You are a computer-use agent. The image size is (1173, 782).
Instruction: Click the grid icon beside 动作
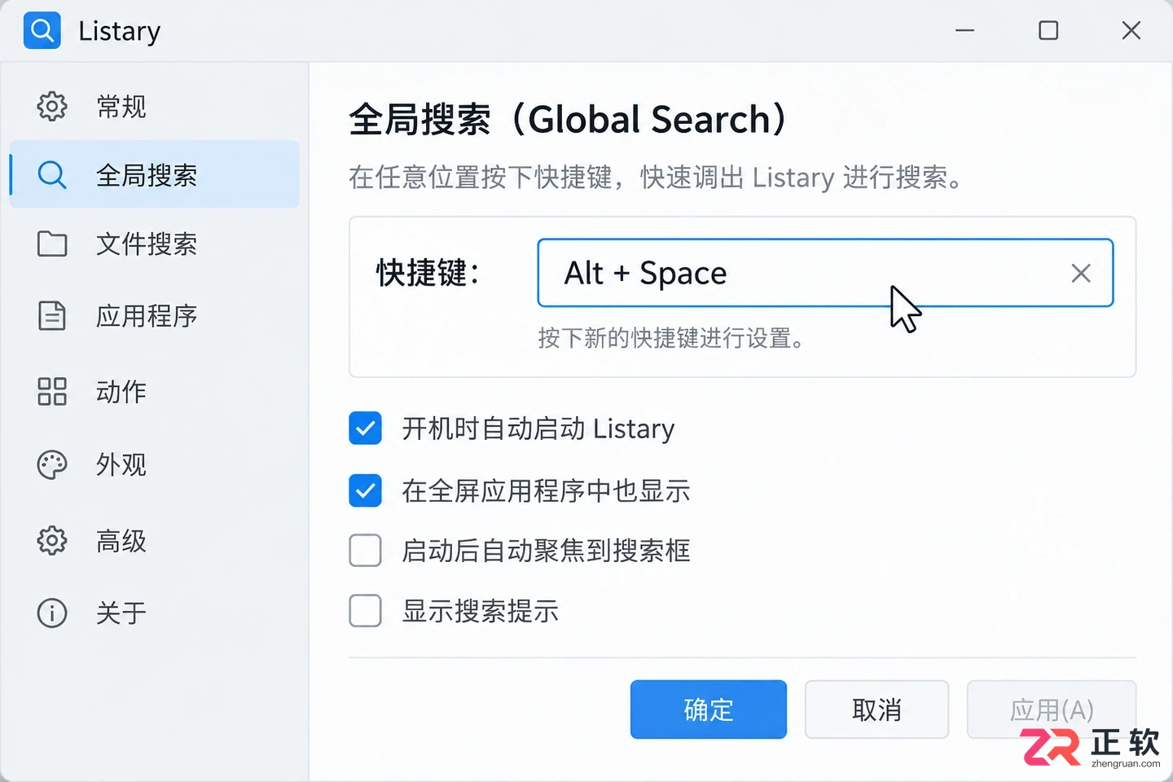tap(52, 391)
